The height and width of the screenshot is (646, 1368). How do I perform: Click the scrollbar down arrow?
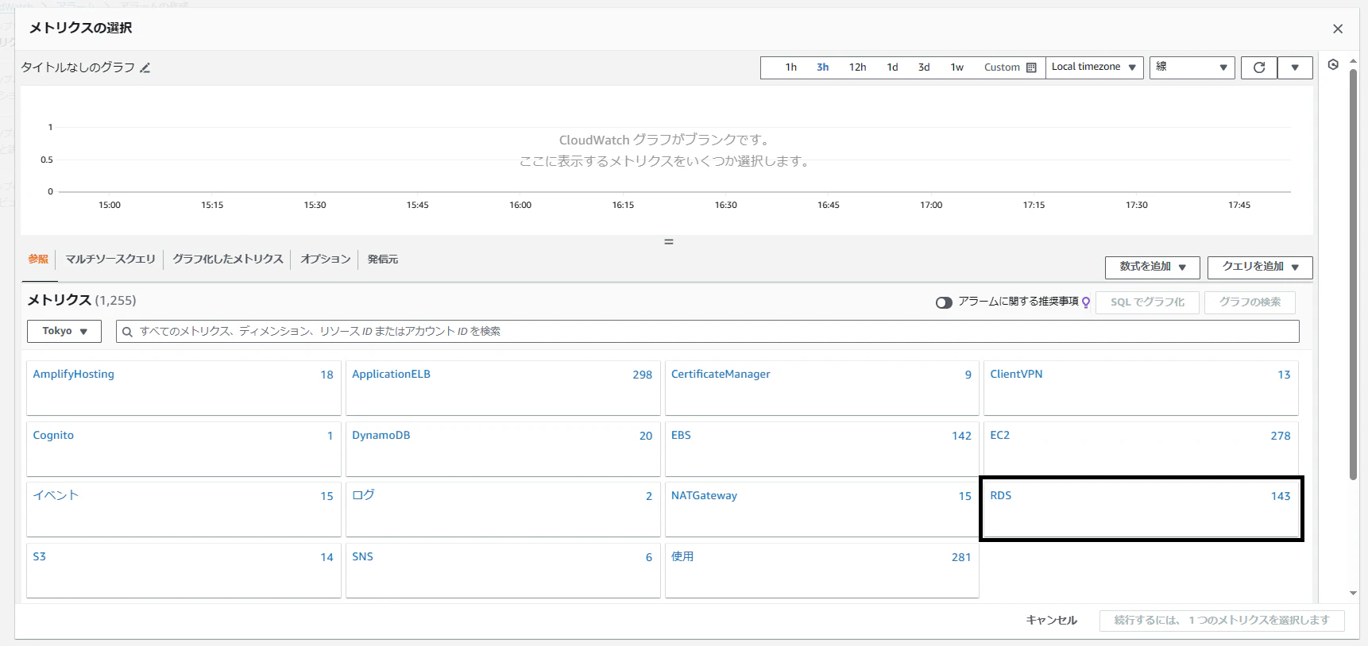pyautogui.click(x=1353, y=594)
